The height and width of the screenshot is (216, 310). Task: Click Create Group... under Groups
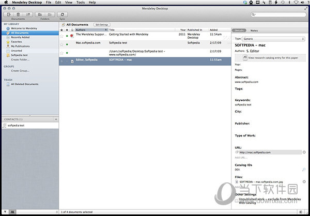click(x=20, y=71)
